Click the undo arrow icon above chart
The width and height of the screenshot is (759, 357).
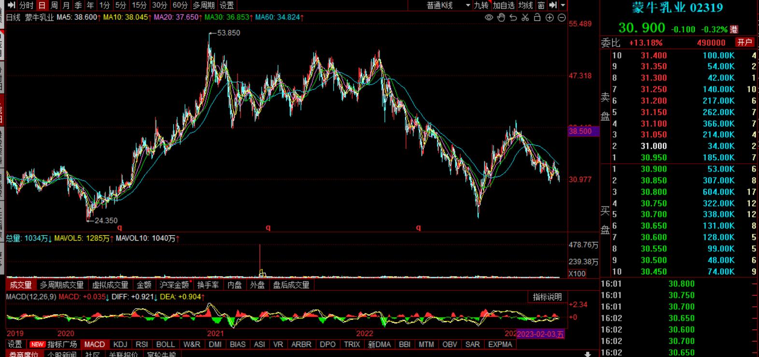(x=513, y=18)
